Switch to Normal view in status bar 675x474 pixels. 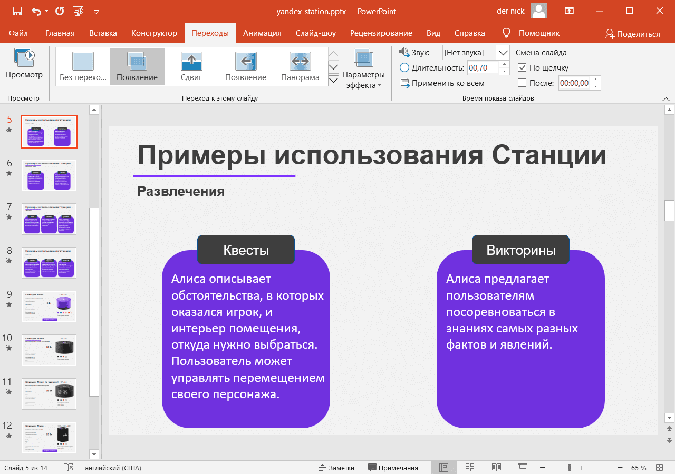444,468
